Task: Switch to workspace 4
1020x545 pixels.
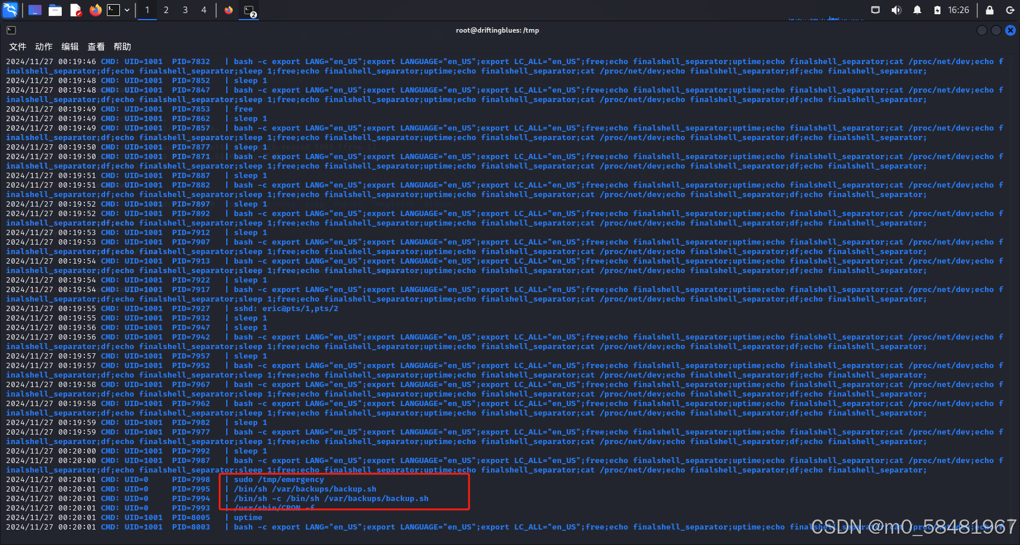Action: tap(204, 10)
